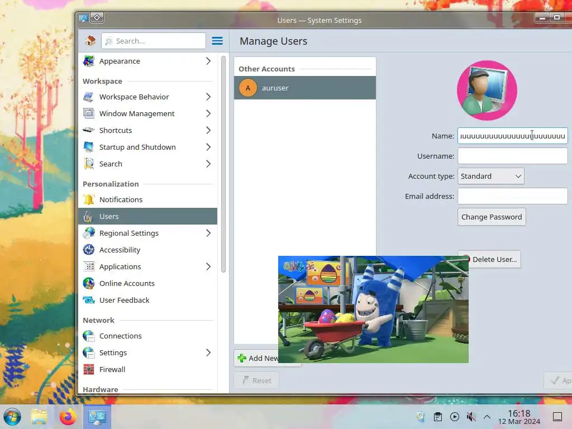This screenshot has width=572, height=429.
Task: Expand the Appearance category chevron
Action: (208, 61)
